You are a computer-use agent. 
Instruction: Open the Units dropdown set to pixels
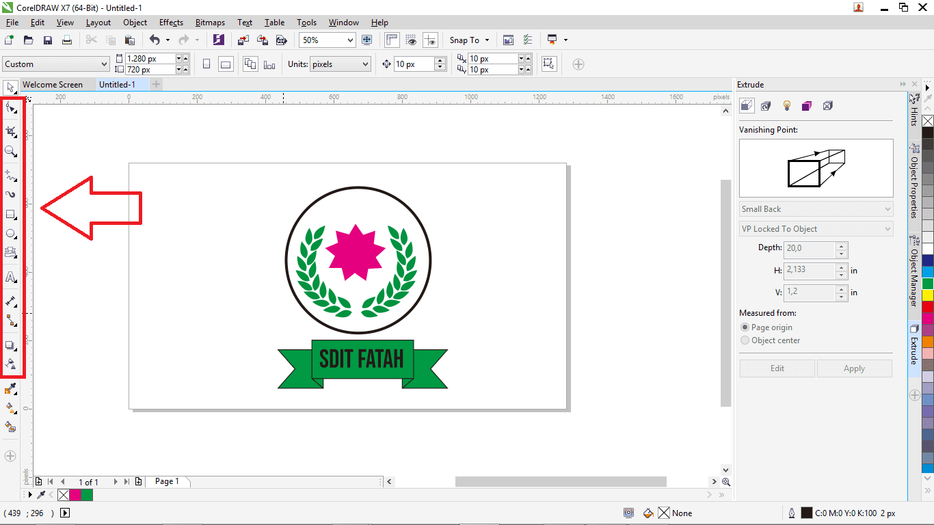(x=364, y=64)
